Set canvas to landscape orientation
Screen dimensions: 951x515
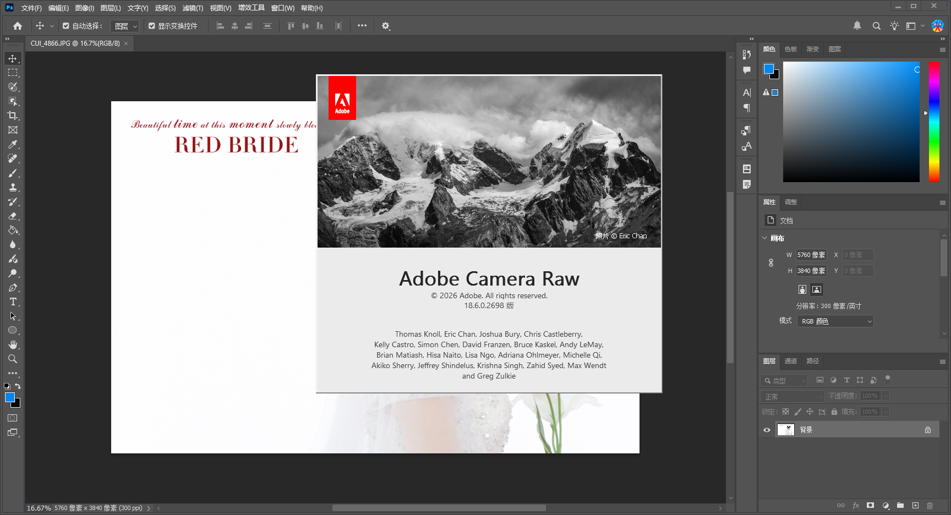(x=817, y=289)
